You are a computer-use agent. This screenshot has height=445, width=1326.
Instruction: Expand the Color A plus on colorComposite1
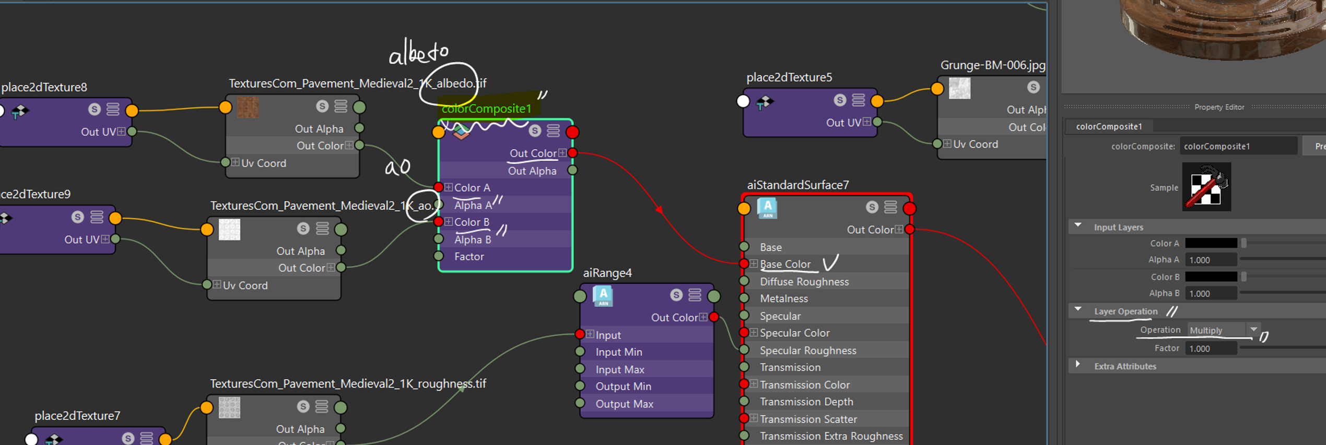449,187
